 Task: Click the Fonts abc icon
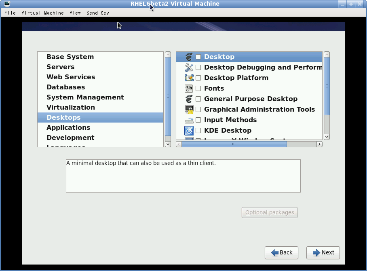tap(189, 88)
